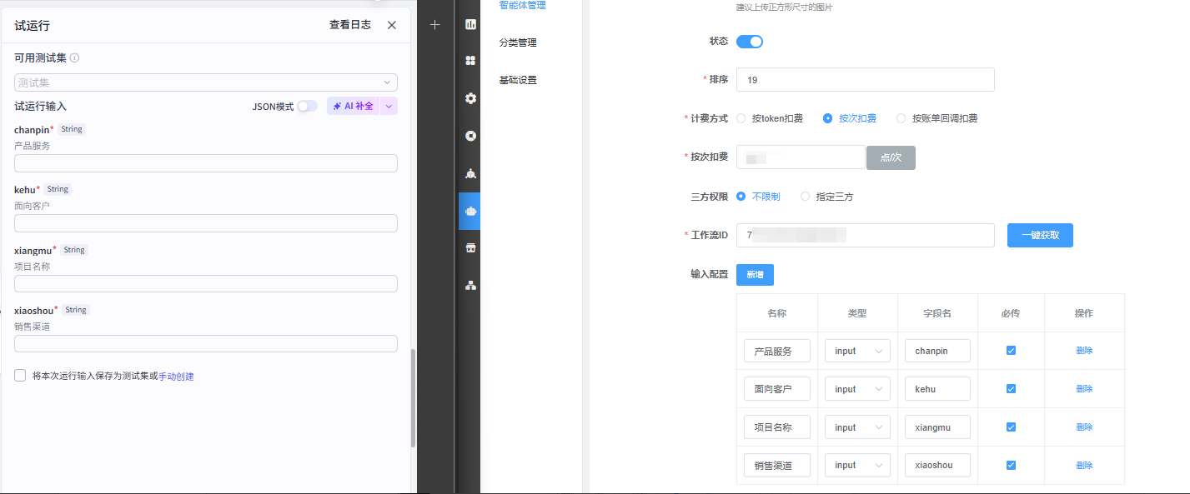This screenshot has width=1190, height=494.
Task: Click the 手动创建 link
Action: pyautogui.click(x=176, y=377)
